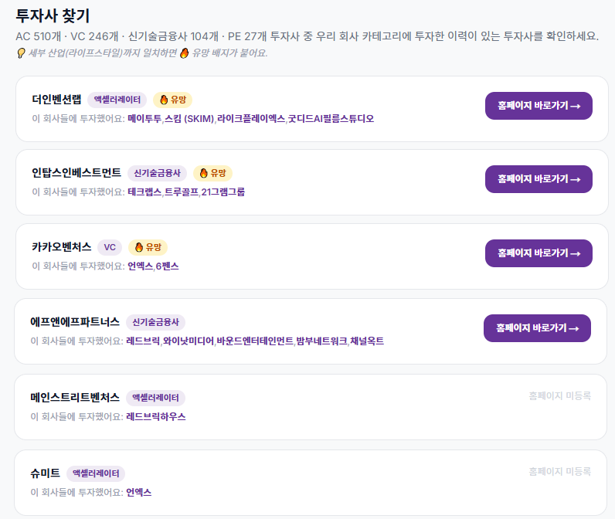Click 유망 badge on 인탑스인베스트먼트 card
The width and height of the screenshot is (615, 519).
pos(212,173)
